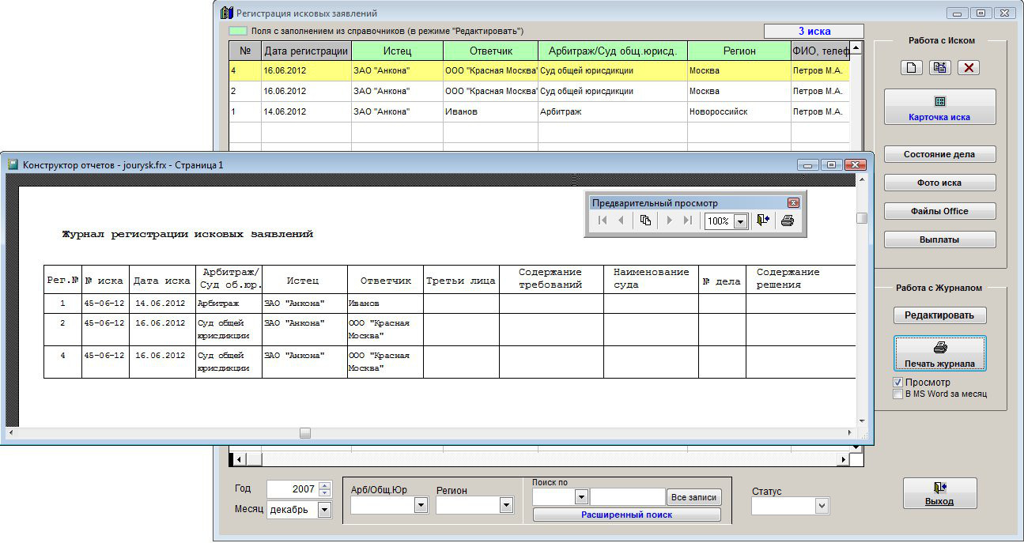The width and height of the screenshot is (1024, 543).
Task: Click the go-to-page icon in preview toolbar
Action: coord(645,221)
